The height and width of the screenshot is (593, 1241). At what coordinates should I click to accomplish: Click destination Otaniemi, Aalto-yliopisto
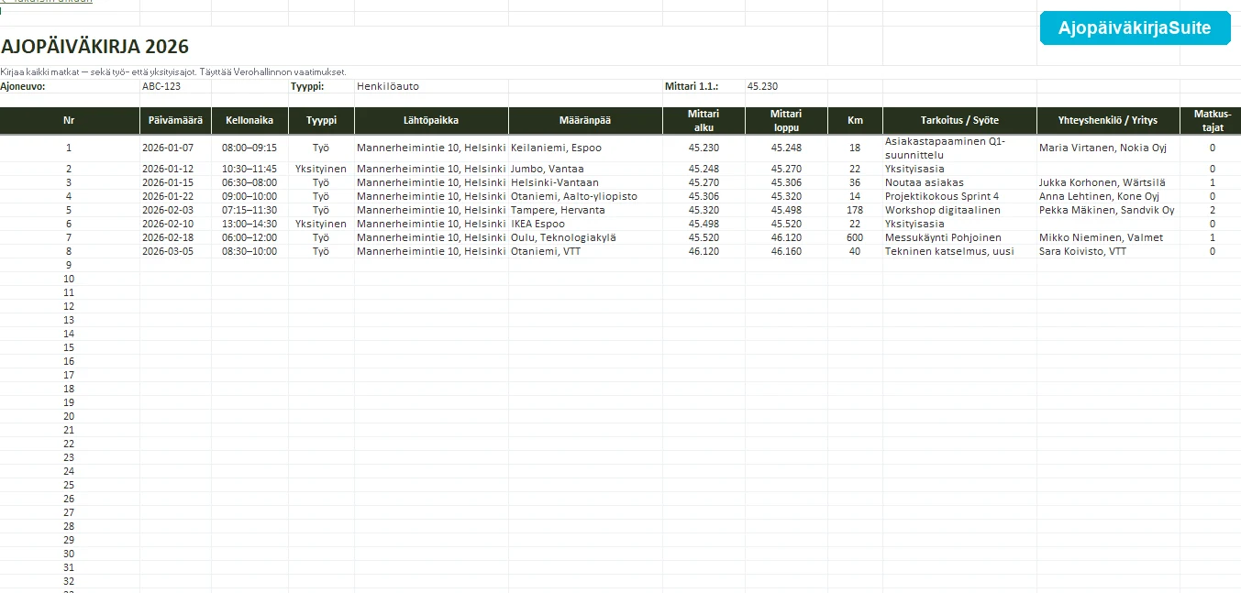point(585,196)
